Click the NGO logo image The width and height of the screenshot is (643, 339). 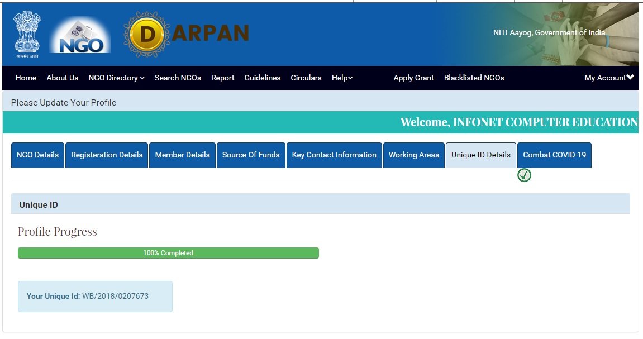(80, 36)
